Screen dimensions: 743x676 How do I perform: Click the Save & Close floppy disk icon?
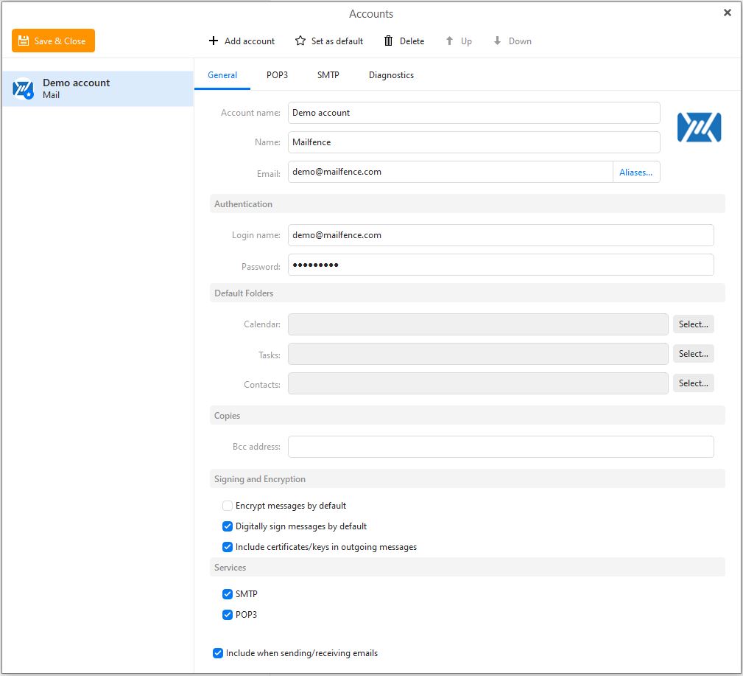24,41
